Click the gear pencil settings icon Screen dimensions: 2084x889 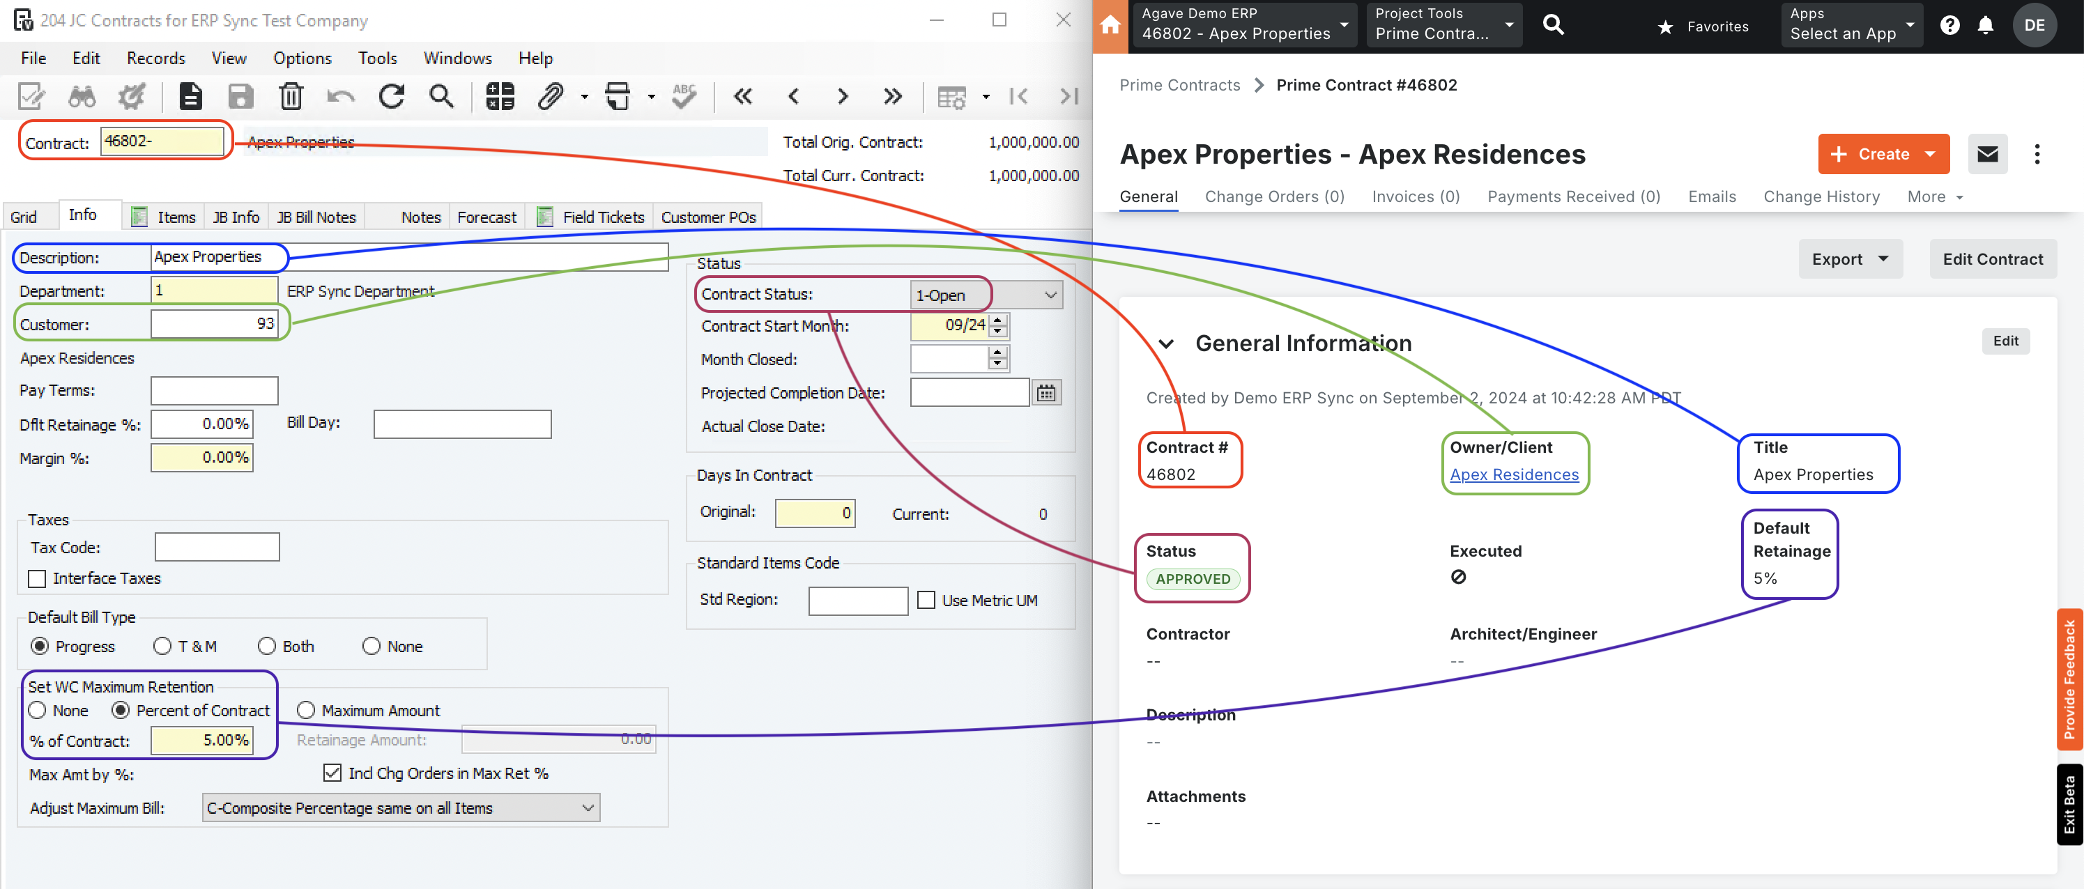(x=131, y=96)
